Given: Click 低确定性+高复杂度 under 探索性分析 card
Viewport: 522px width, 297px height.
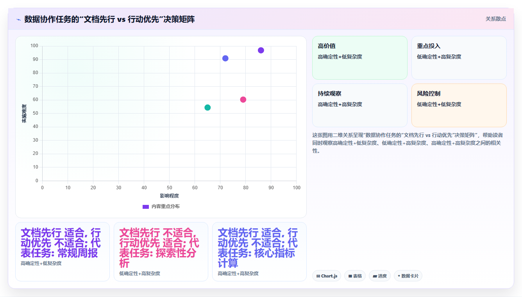Looking at the screenshot, I should pyautogui.click(x=139, y=274).
